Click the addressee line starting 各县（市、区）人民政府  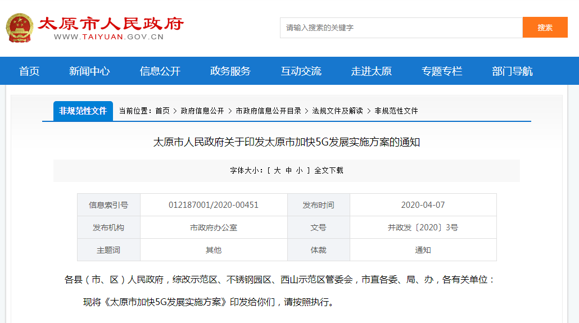tap(279, 279)
